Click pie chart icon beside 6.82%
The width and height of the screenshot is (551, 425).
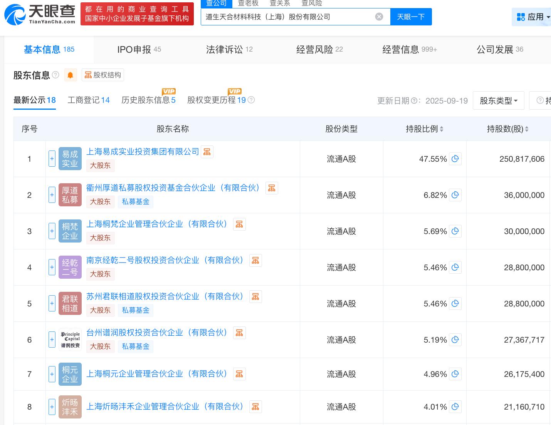click(455, 195)
